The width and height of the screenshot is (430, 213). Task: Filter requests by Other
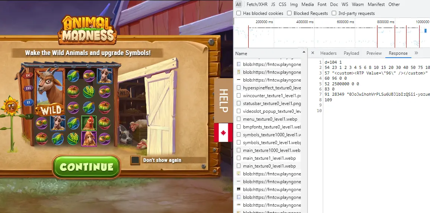pyautogui.click(x=394, y=4)
